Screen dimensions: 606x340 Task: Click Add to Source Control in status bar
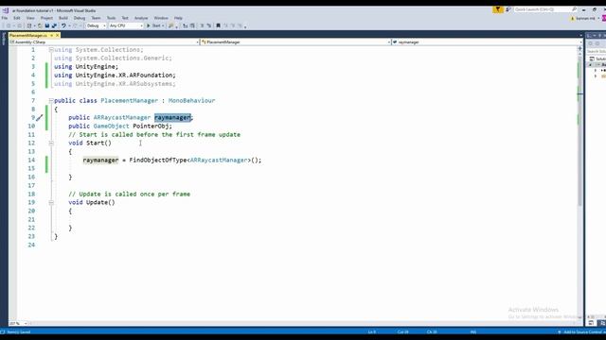coord(581,332)
